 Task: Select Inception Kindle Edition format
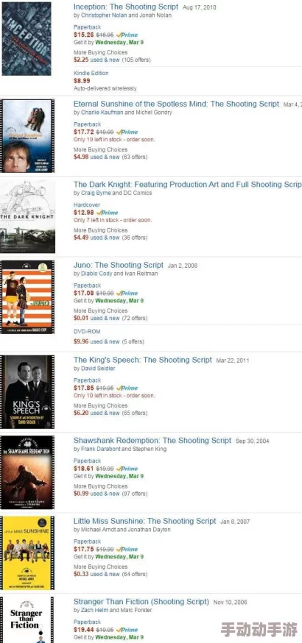coord(91,73)
